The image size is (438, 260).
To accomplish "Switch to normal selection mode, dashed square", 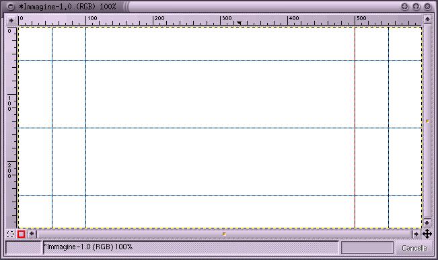I will (10, 234).
